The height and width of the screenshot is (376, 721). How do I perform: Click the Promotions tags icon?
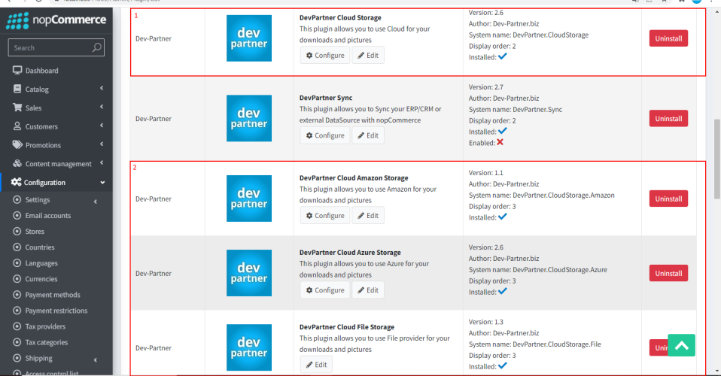pos(17,144)
